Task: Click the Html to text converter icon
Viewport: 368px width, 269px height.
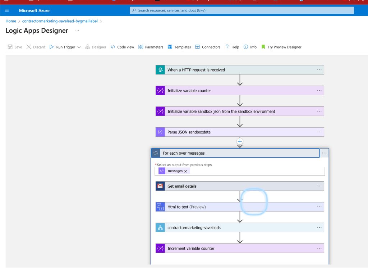Action: click(160, 207)
